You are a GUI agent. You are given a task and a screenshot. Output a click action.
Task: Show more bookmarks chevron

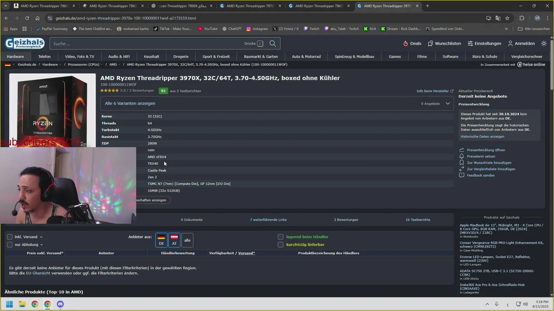(506, 29)
